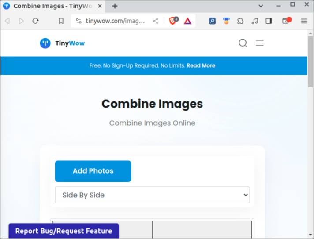Open the Brave Rewards triangle icon

pyautogui.click(x=187, y=21)
